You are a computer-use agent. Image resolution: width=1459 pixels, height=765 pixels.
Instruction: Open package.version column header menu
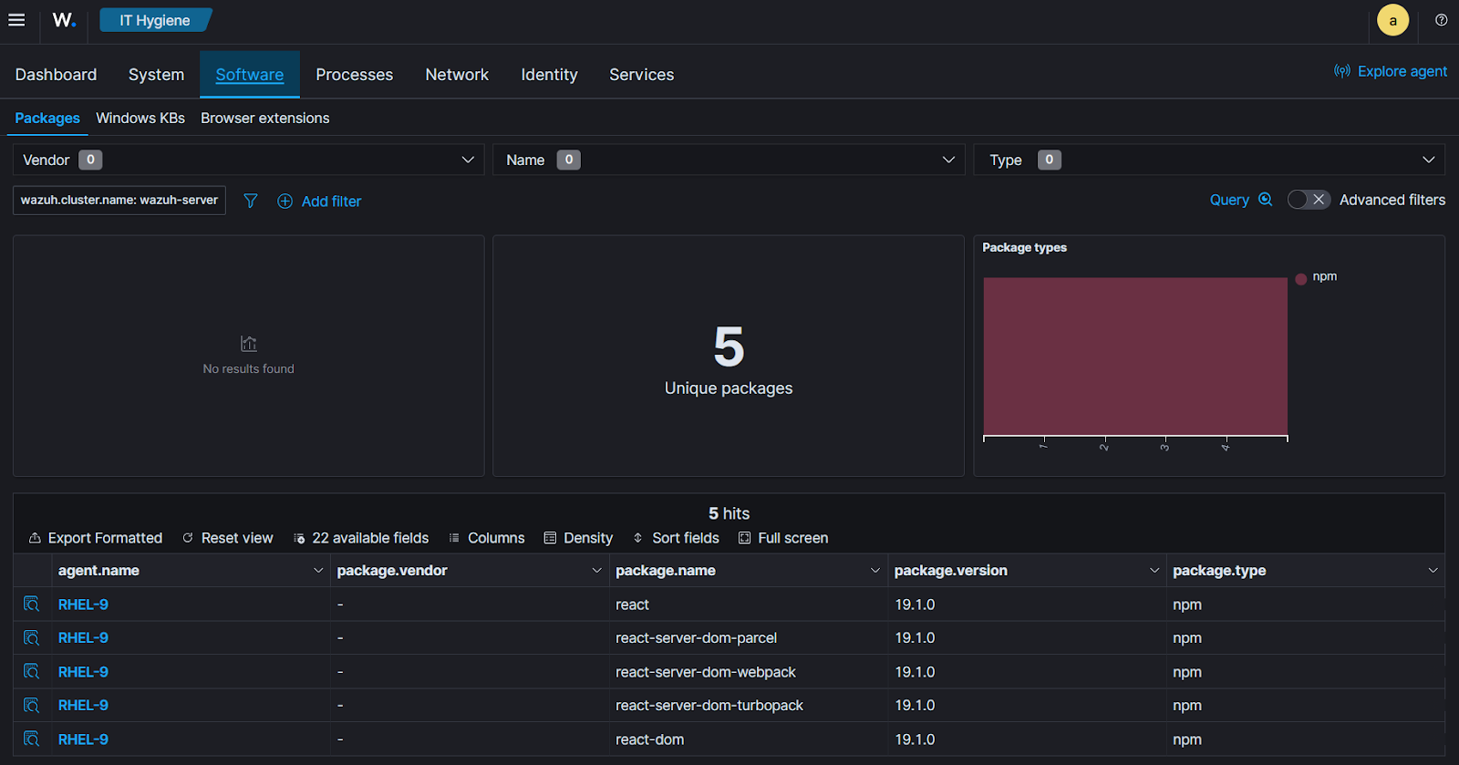click(1154, 571)
